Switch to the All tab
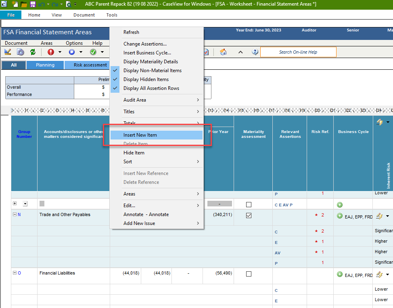The height and width of the screenshot is (308, 393). click(x=14, y=65)
